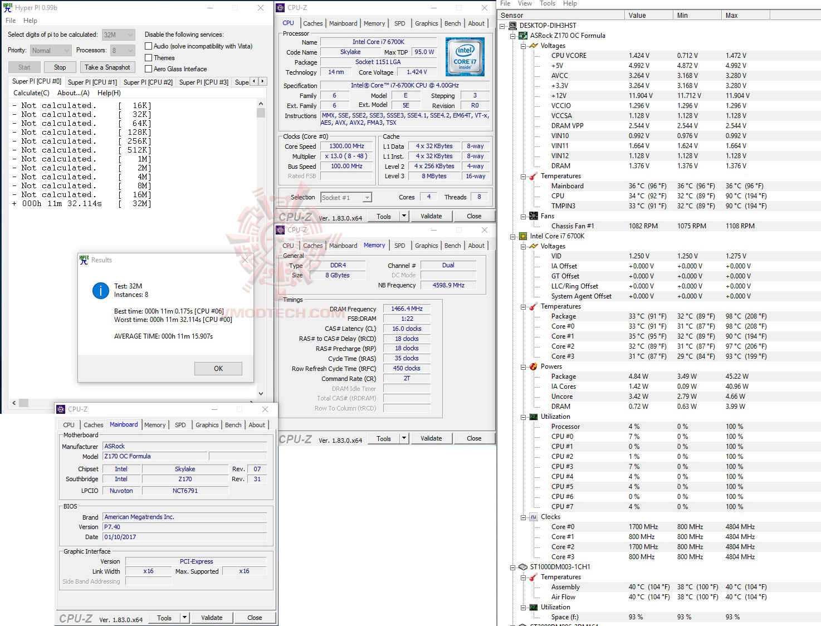
Task: Click the Intel Core i7 6700K chip icon
Action: click(522, 236)
